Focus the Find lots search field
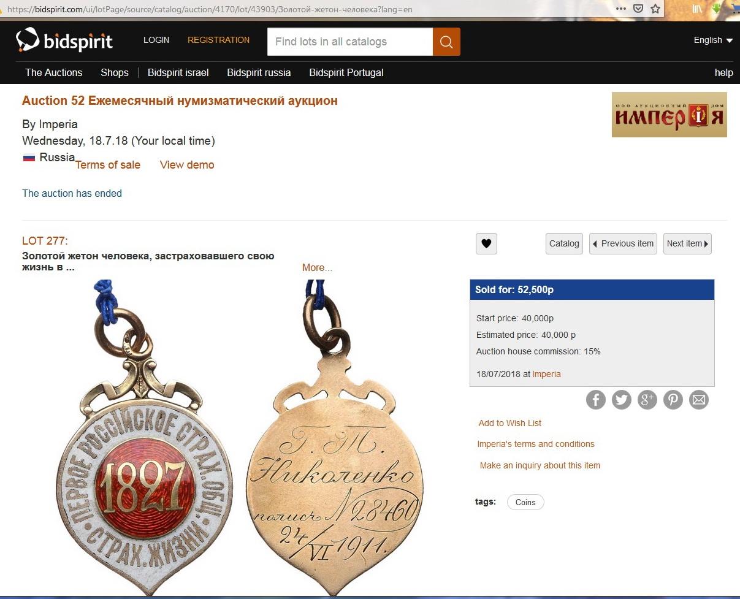 (350, 42)
